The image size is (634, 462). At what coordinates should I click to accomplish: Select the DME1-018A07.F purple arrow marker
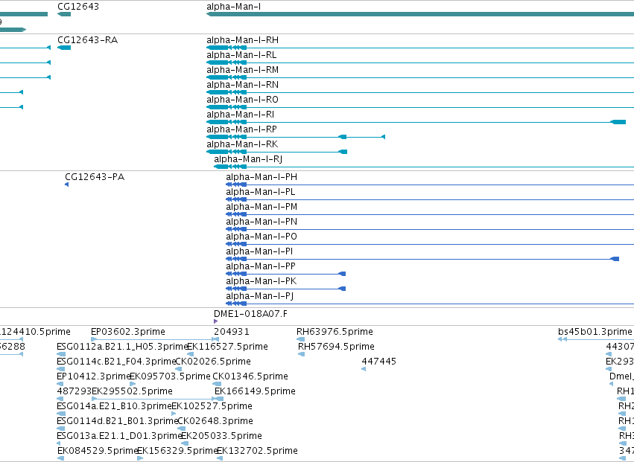(x=215, y=321)
